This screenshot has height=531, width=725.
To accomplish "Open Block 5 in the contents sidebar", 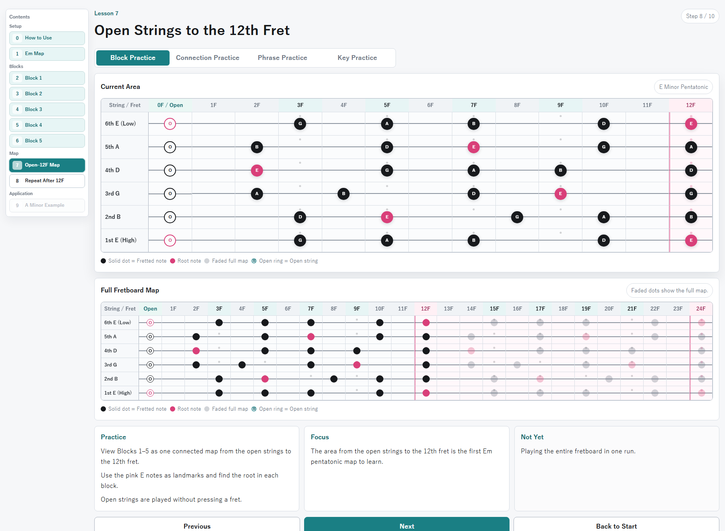I will (x=47, y=141).
